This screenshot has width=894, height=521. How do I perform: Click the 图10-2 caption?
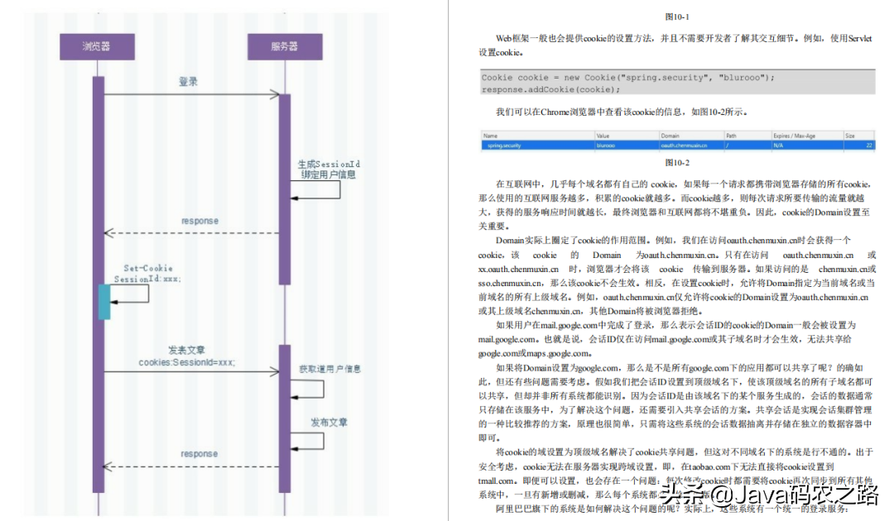[x=677, y=163]
